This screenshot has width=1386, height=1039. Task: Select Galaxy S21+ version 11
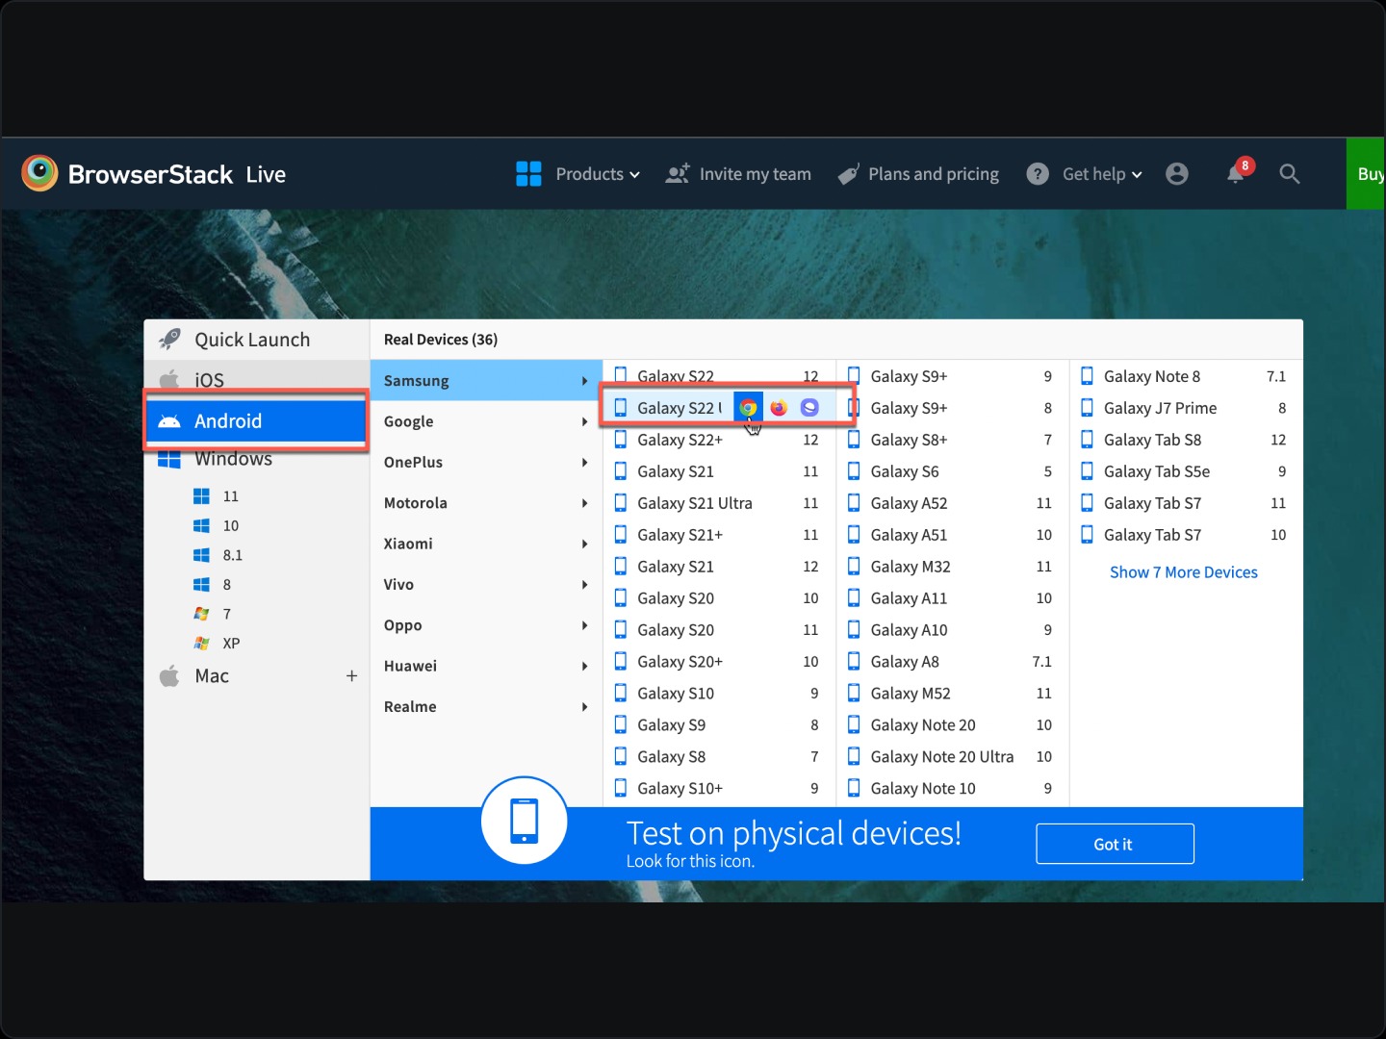click(718, 535)
